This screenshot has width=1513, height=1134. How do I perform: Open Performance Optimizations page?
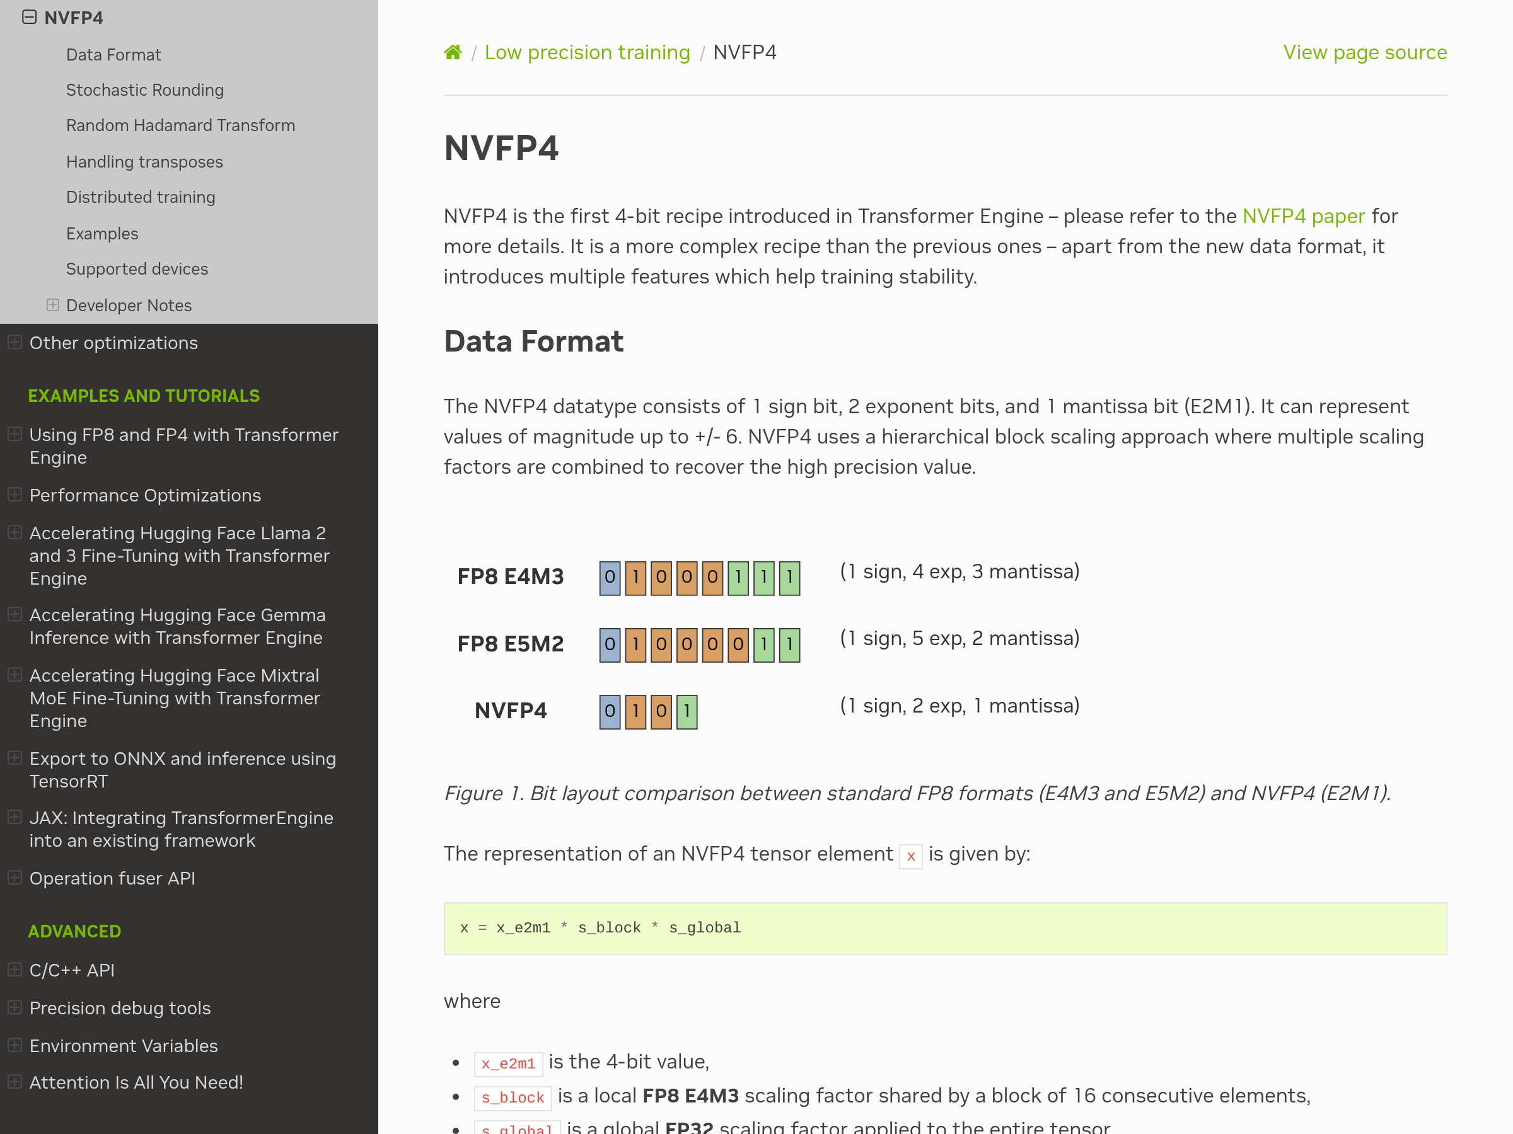coord(145,496)
